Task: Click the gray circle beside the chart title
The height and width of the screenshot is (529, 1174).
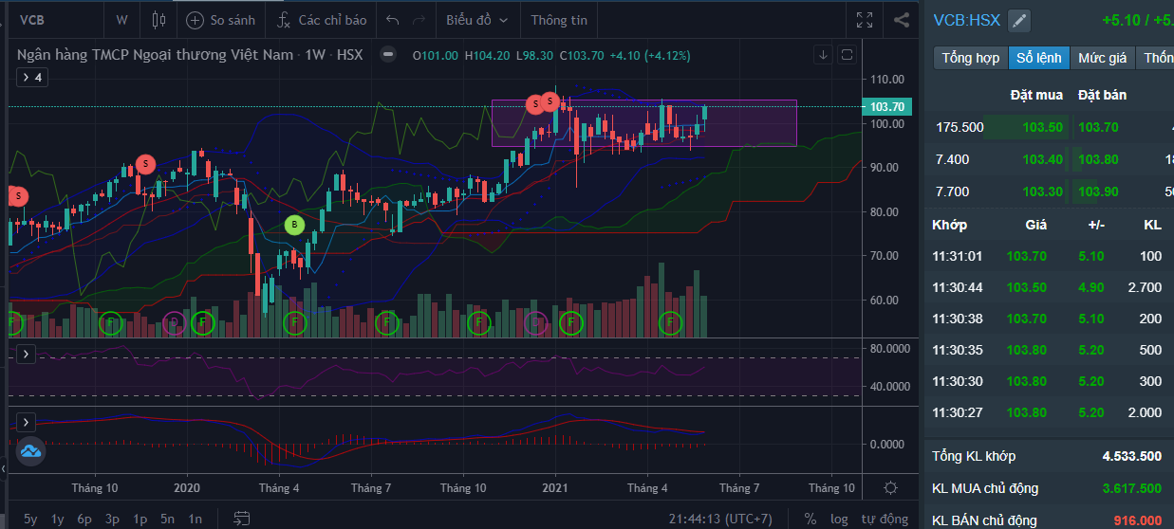Action: (x=387, y=55)
